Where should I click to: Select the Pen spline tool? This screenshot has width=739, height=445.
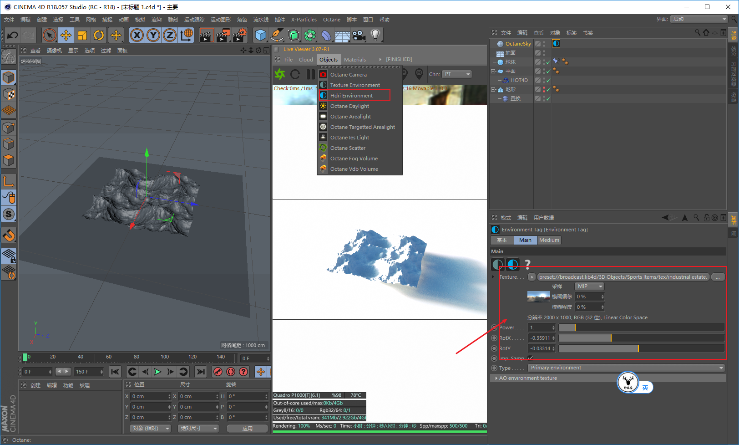(x=277, y=35)
